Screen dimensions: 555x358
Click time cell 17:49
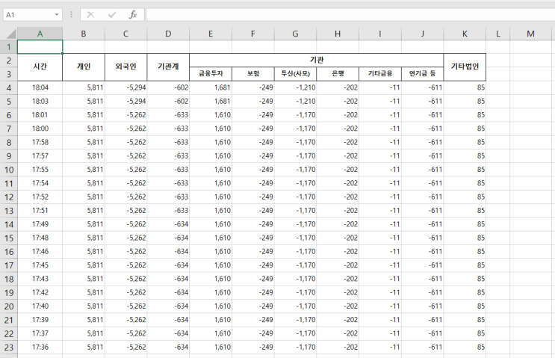tap(40, 224)
